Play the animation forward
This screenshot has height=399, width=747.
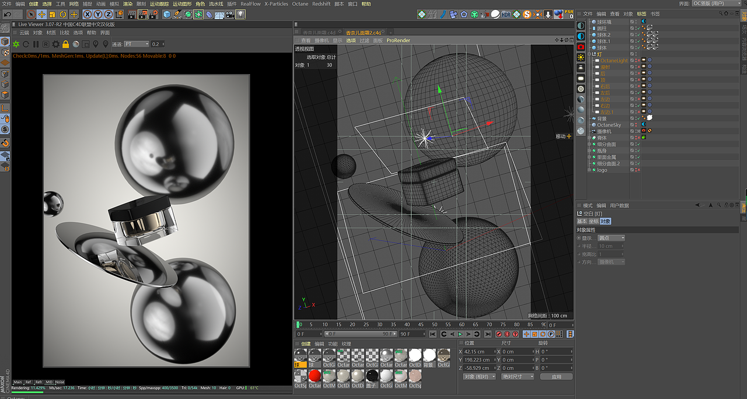[460, 334]
